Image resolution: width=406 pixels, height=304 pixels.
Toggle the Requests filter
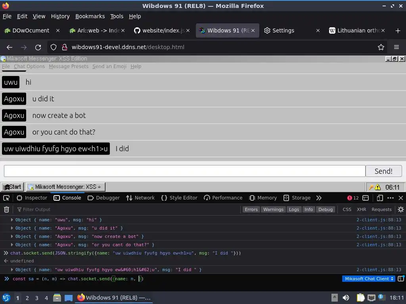point(381,209)
